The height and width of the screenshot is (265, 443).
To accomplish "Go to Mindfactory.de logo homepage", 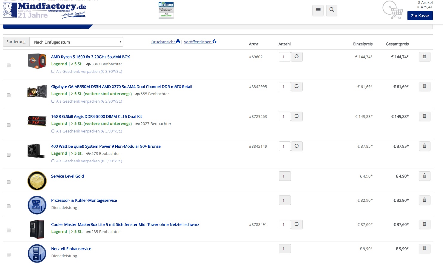I will pyautogui.click(x=45, y=10).
